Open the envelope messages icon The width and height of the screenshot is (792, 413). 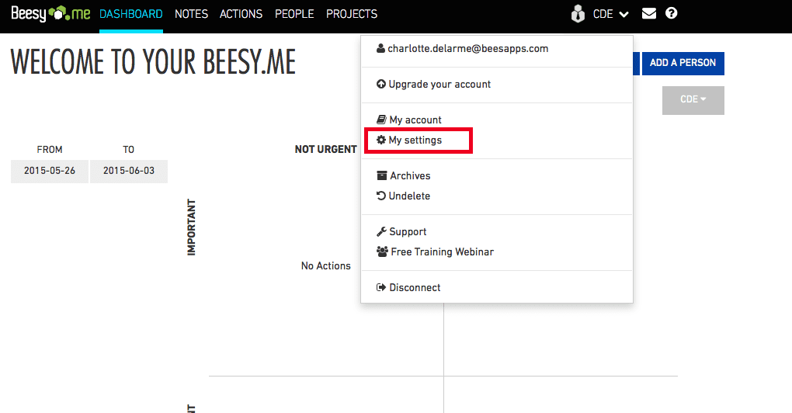648,14
